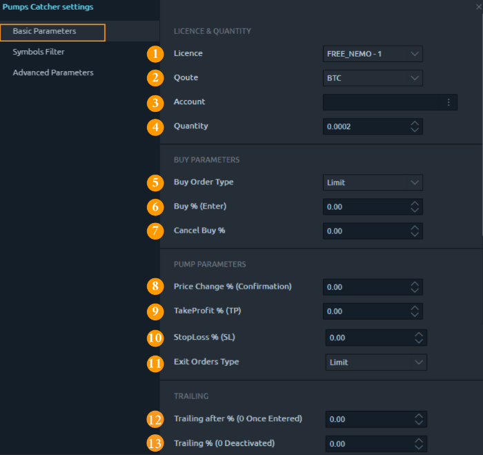483x455 pixels.
Task: Click the Trailing after % stepper arrows
Action: [418, 419]
